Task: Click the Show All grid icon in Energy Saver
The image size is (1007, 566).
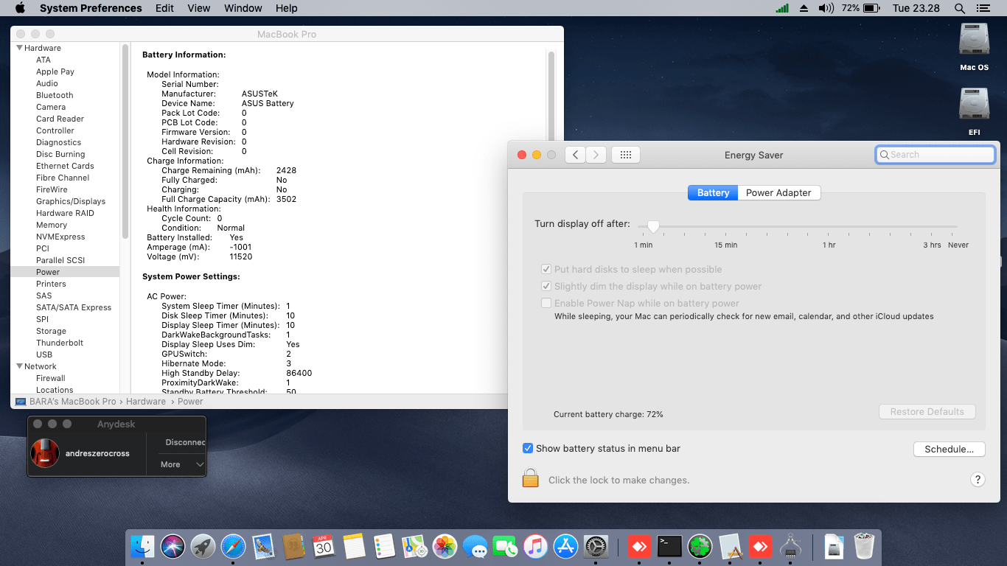Action: [x=625, y=155]
